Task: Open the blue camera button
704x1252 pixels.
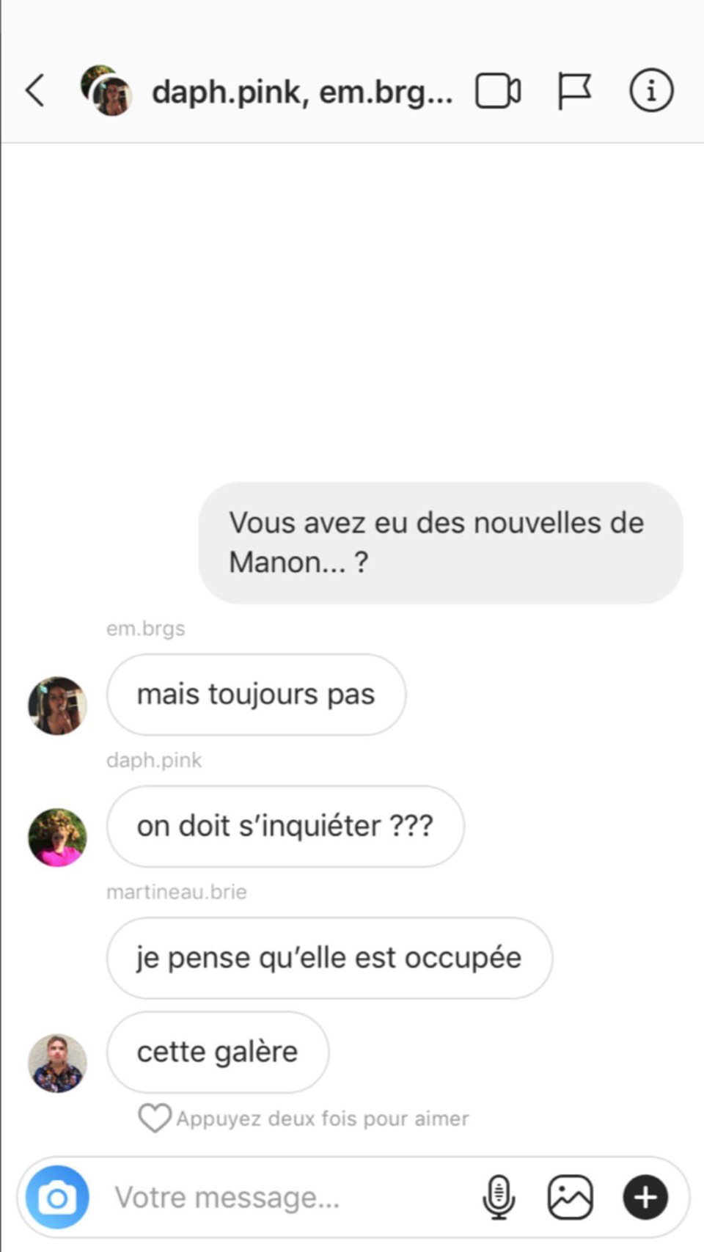Action: tap(57, 1197)
